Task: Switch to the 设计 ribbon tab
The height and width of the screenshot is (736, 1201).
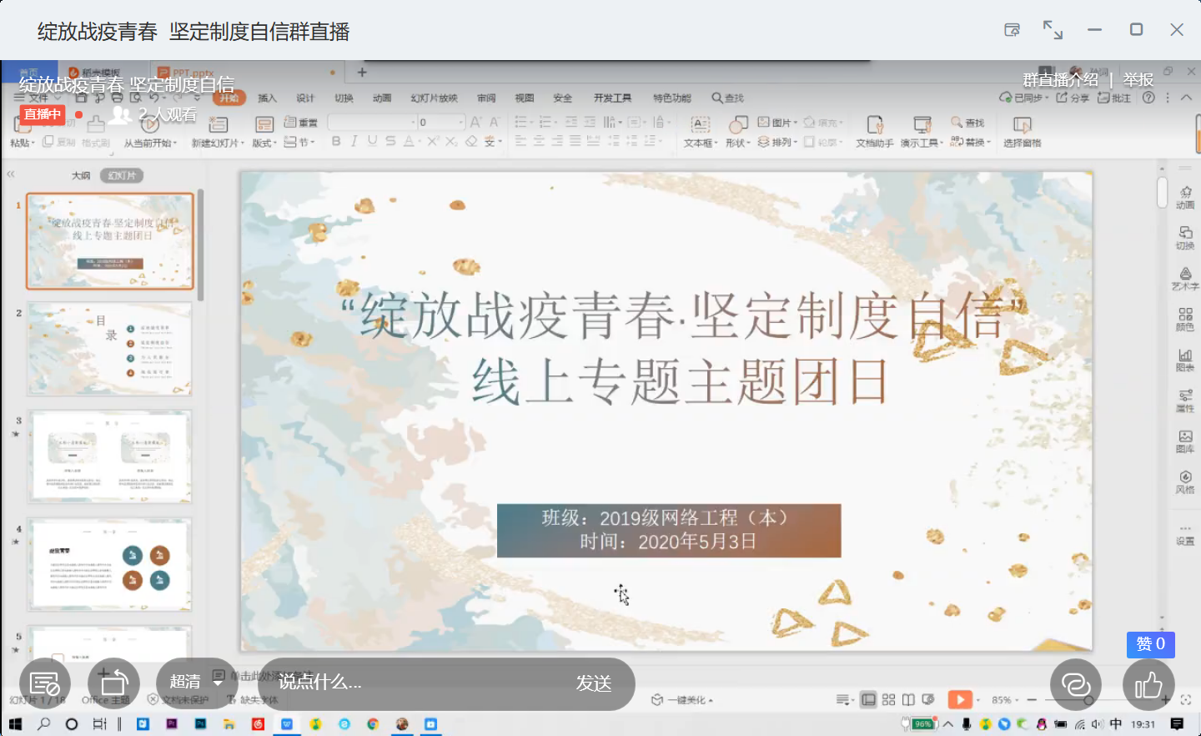Action: tap(305, 98)
